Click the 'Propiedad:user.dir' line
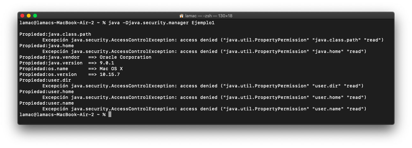This screenshot has width=412, height=148. (x=45, y=80)
